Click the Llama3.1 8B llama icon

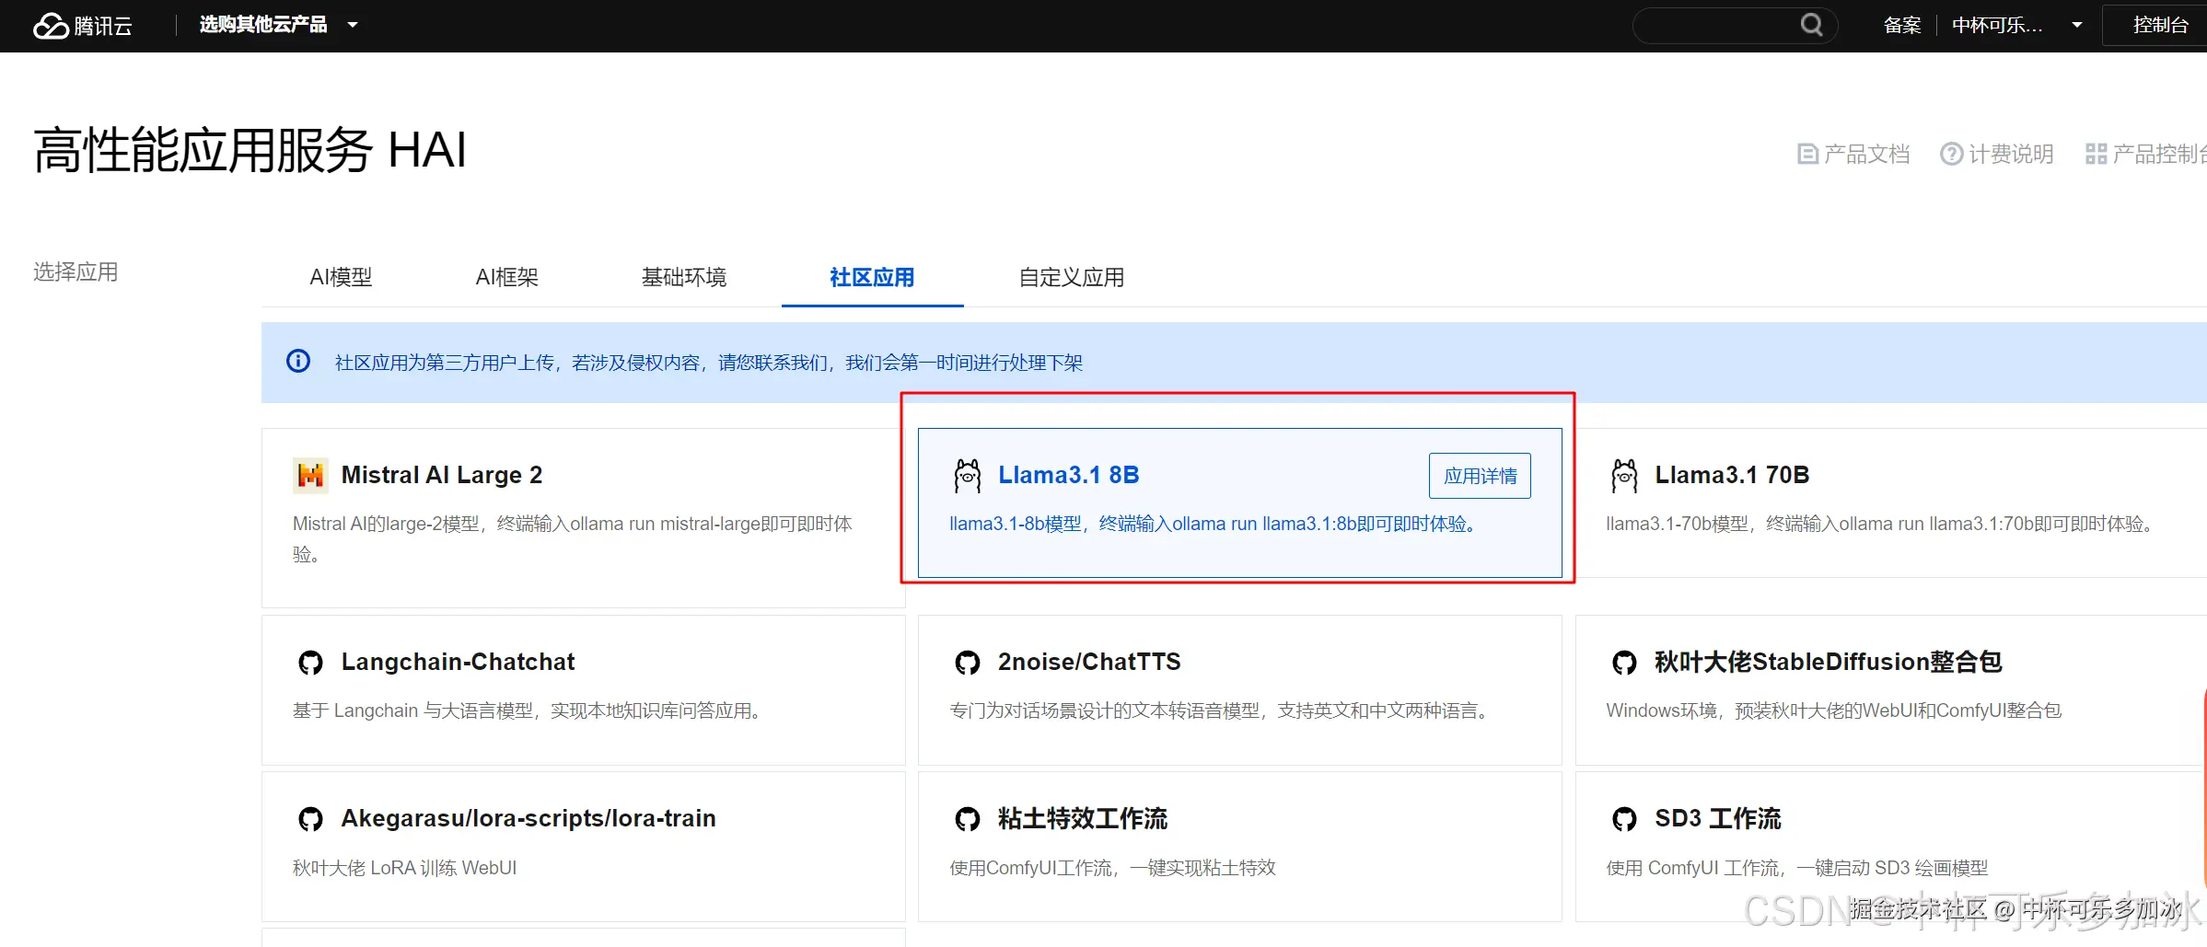(x=968, y=475)
